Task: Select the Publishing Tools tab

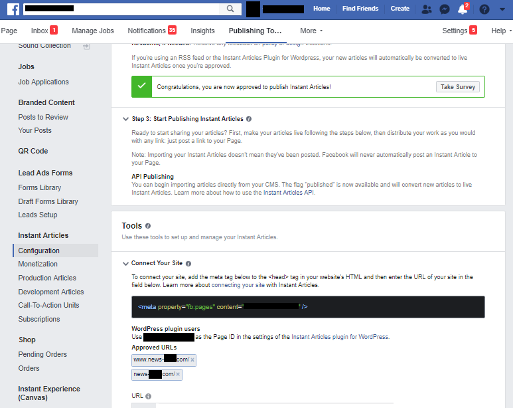Action: click(256, 31)
